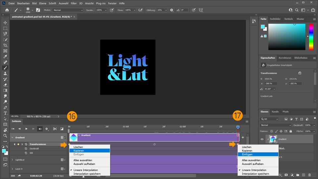This screenshot has width=318, height=179.
Task: Select the Zoom tool in toolbar
Action: 5,136
